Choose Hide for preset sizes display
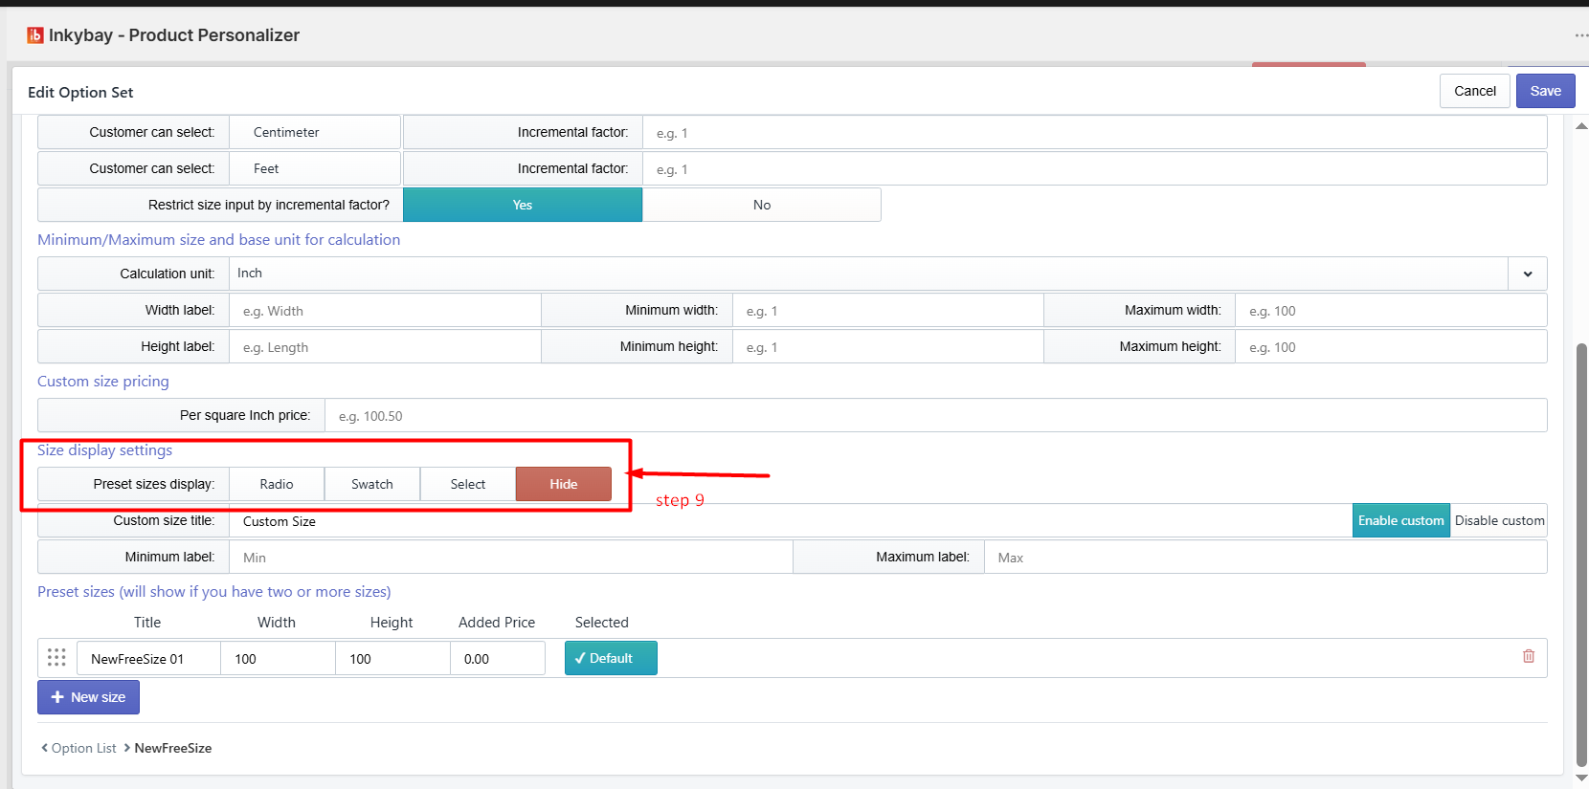 point(564,484)
